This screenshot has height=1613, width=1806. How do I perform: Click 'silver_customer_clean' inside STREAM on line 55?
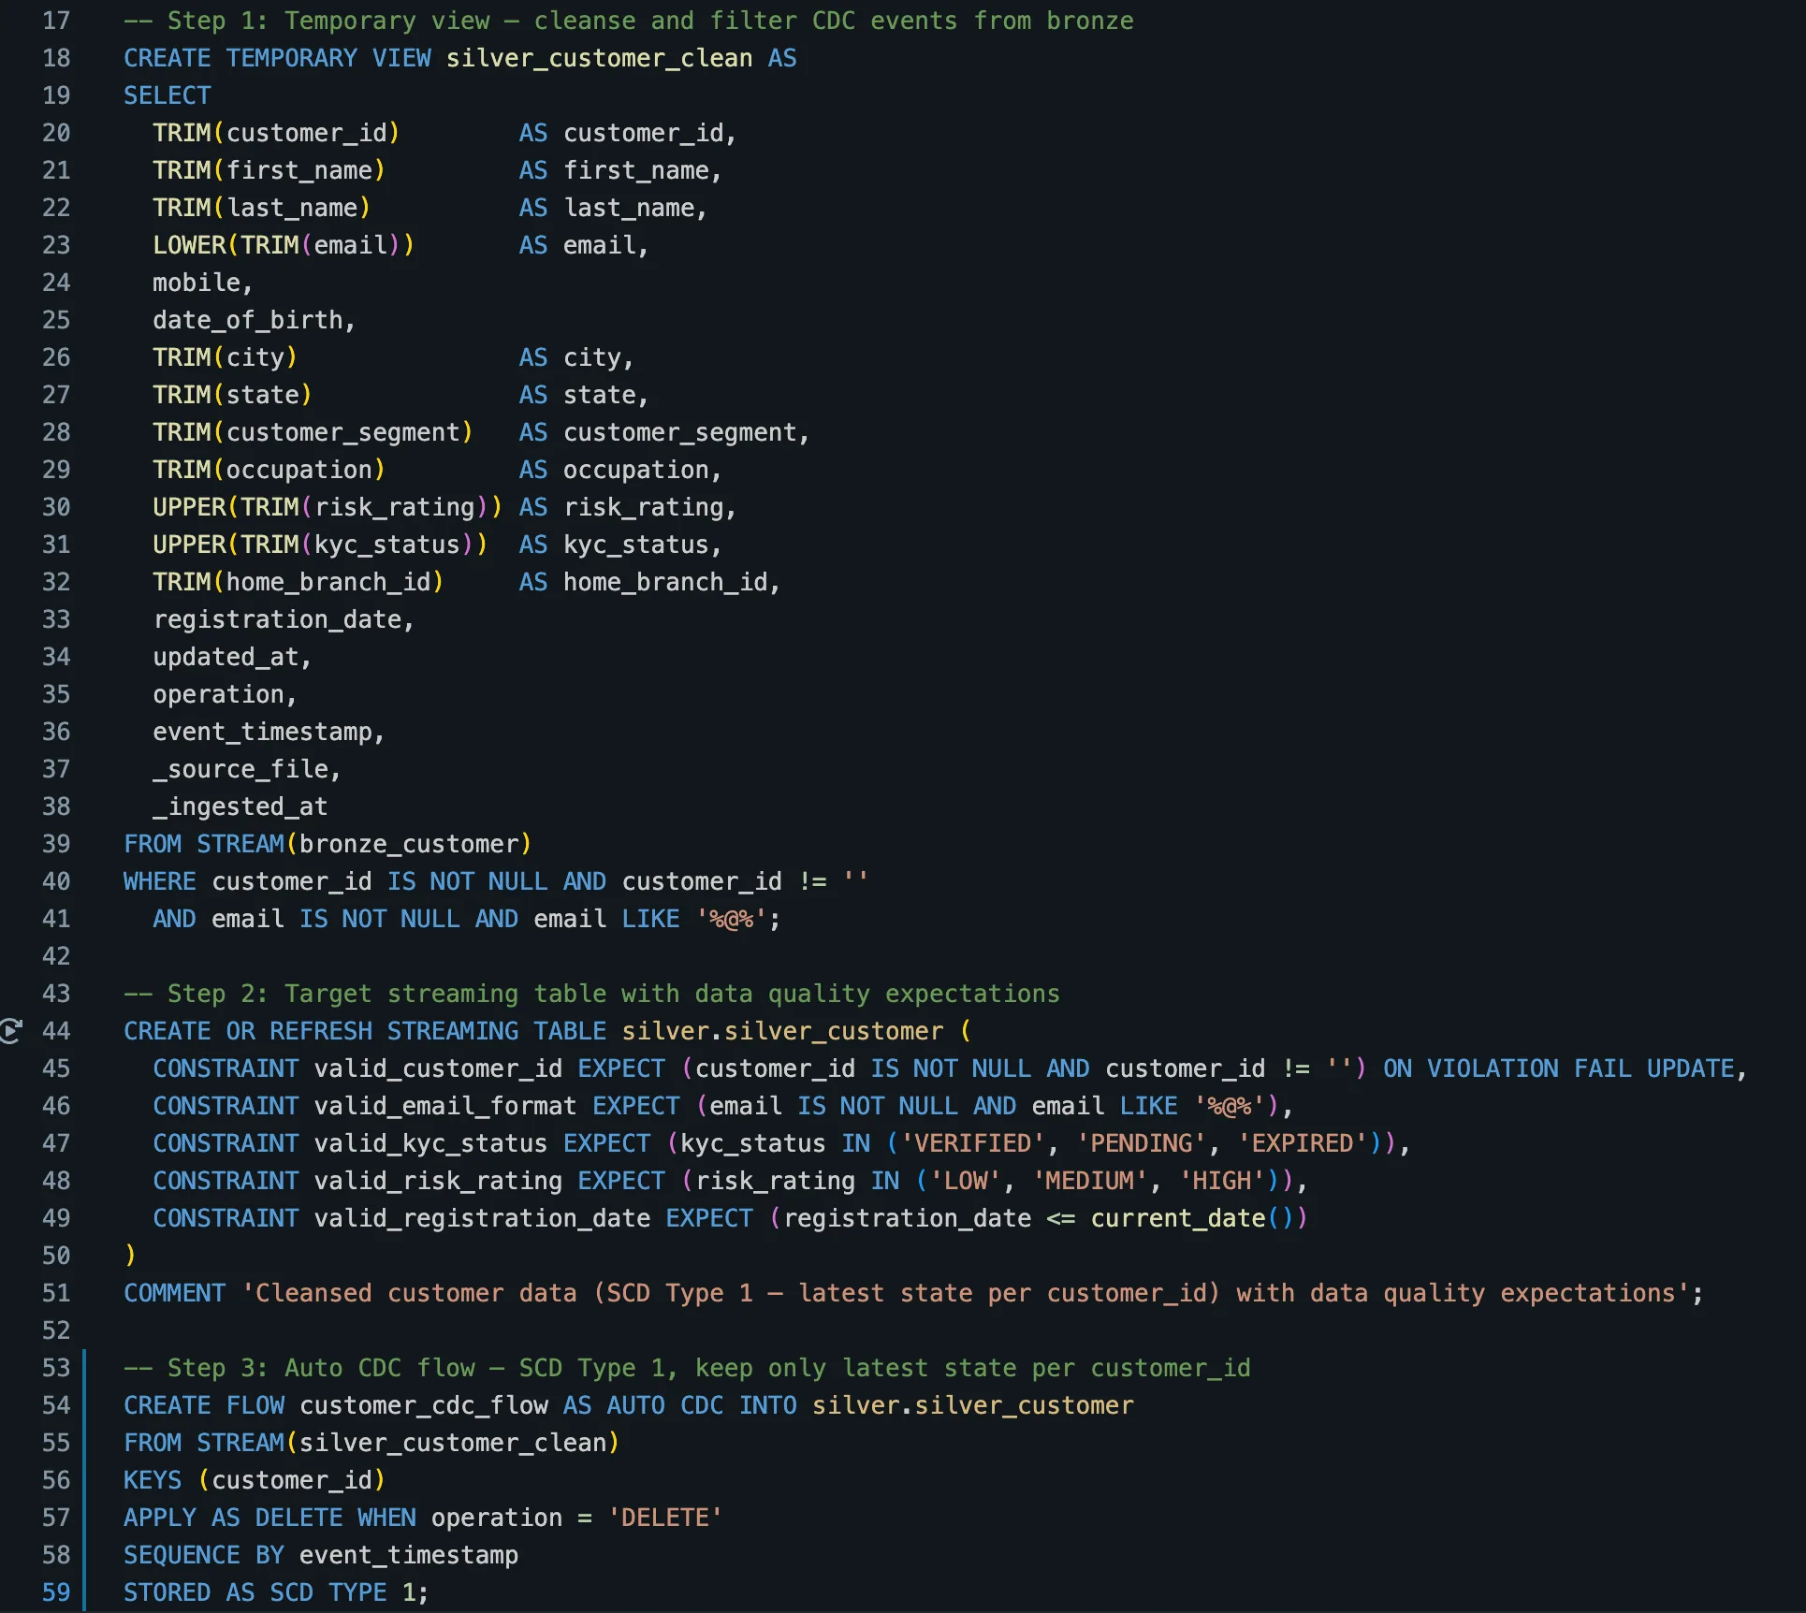point(453,1443)
